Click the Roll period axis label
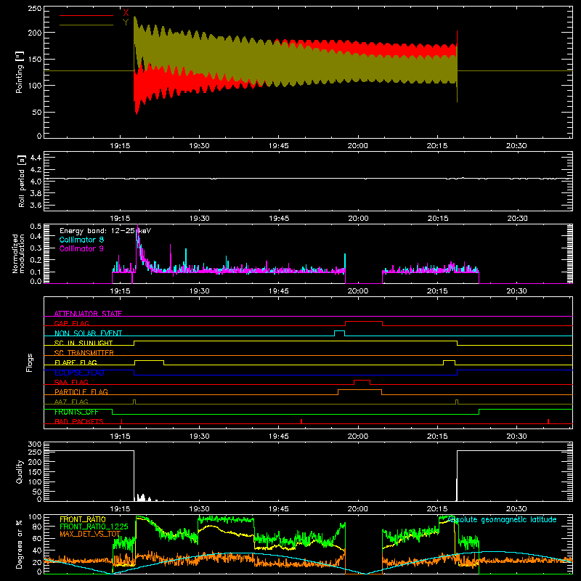Viewport: 581px width, 581px height. click(22, 181)
